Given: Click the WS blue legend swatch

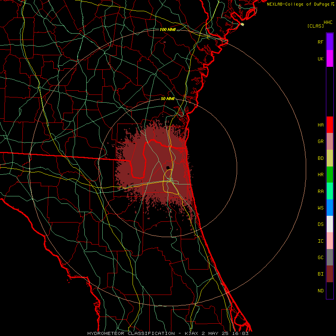Looking at the screenshot, I should [x=330, y=208].
